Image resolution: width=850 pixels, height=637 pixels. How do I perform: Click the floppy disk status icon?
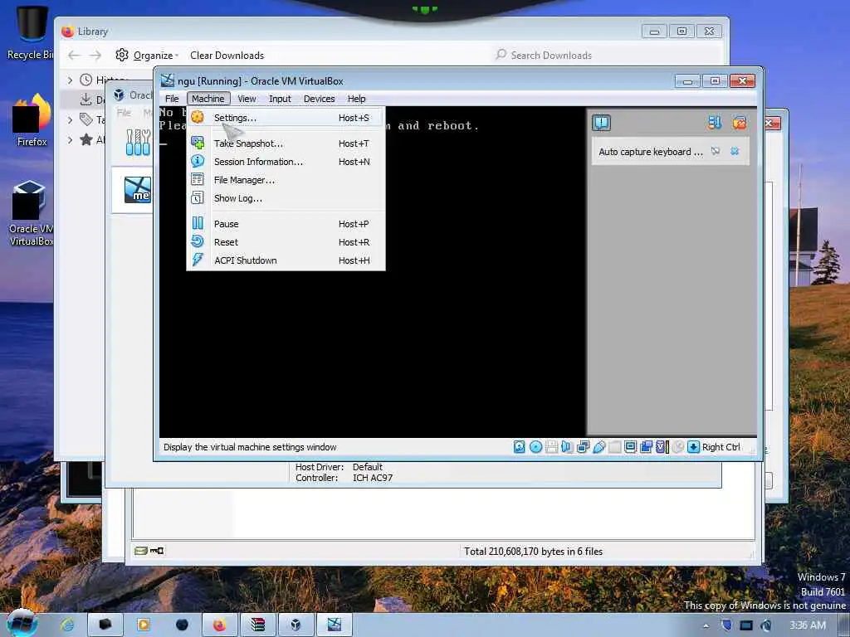(551, 447)
